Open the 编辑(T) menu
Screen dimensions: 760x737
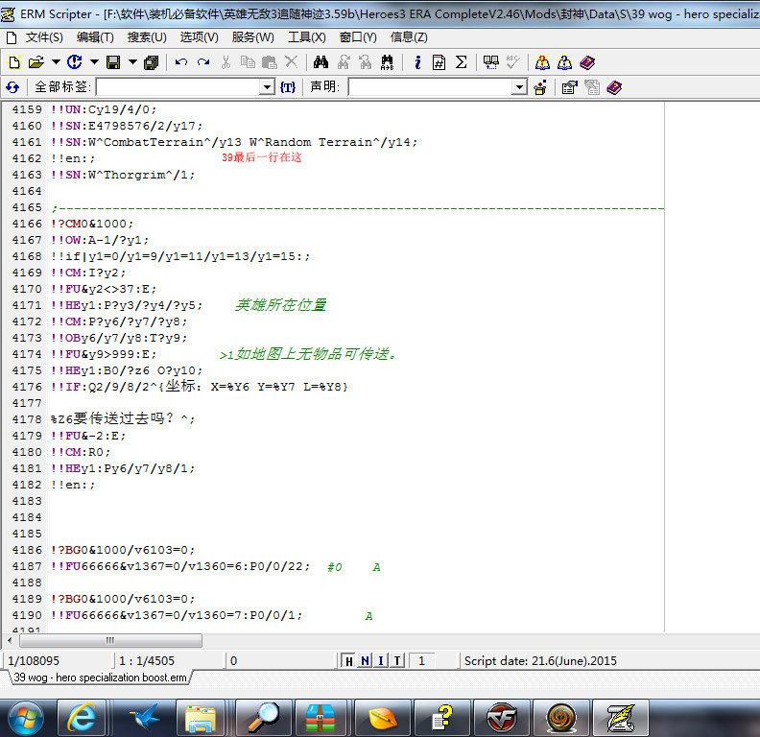point(95,37)
